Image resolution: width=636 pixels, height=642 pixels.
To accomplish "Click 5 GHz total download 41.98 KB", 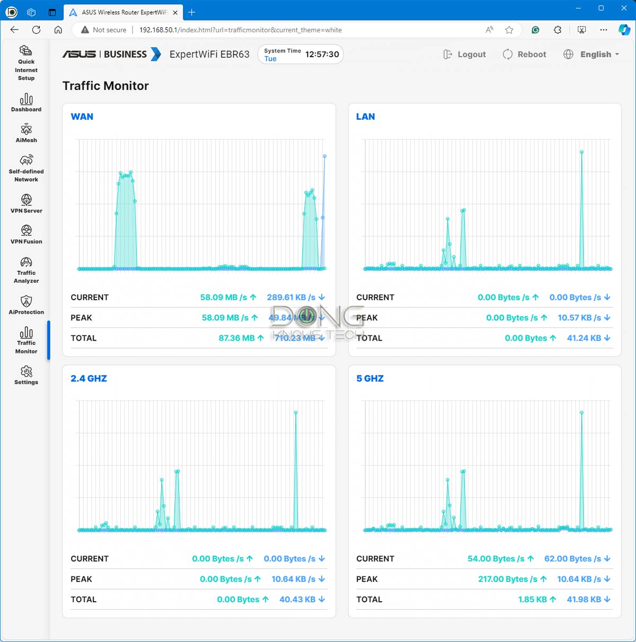I will [x=589, y=600].
